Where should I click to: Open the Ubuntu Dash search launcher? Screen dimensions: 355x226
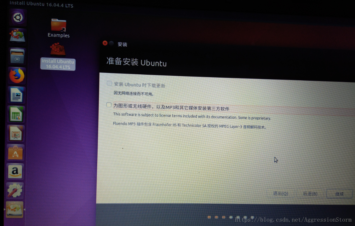18,17
